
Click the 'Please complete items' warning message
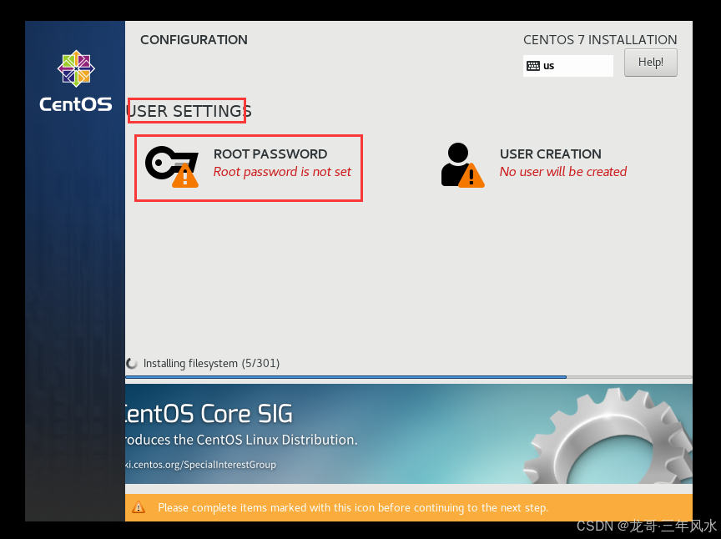[x=353, y=508]
